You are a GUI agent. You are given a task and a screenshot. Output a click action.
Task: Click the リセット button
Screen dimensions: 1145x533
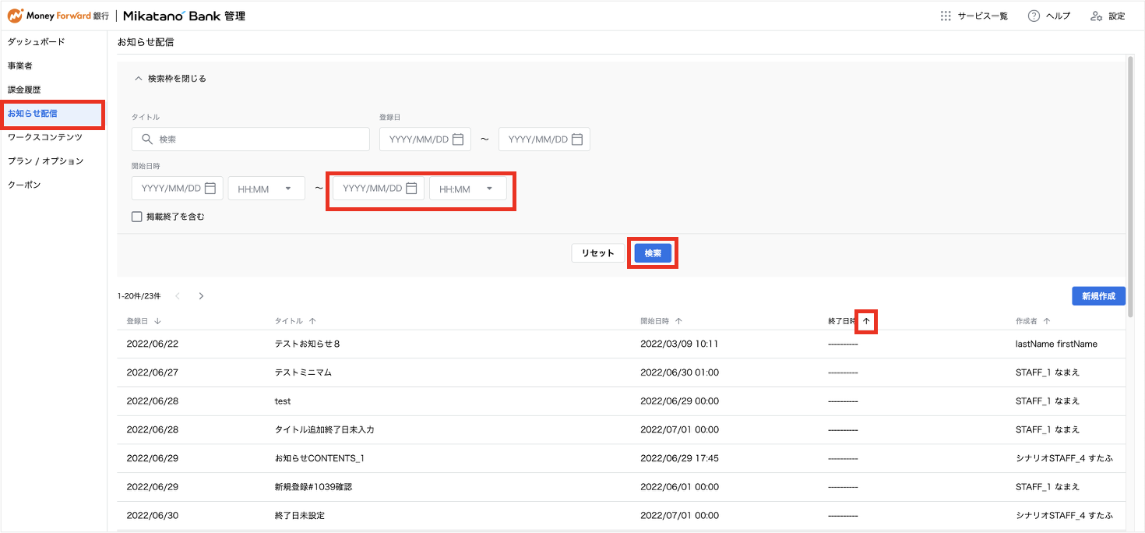point(598,253)
